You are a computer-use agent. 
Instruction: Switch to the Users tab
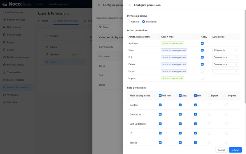coord(43,21)
